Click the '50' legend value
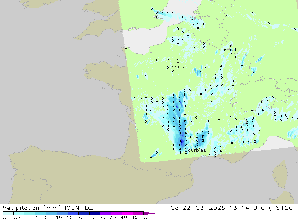 [145, 217]
